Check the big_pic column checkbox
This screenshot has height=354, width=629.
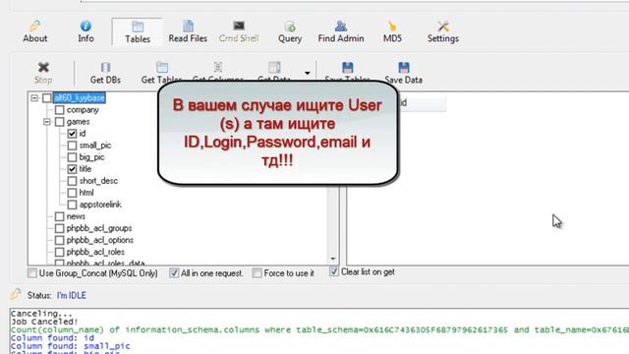coord(72,157)
